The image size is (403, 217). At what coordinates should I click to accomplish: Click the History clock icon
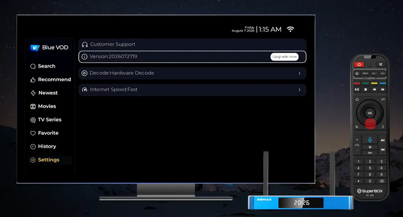coord(33,147)
